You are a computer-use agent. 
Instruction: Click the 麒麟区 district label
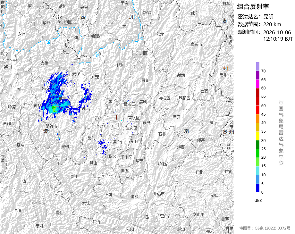[x=185, y=98]
